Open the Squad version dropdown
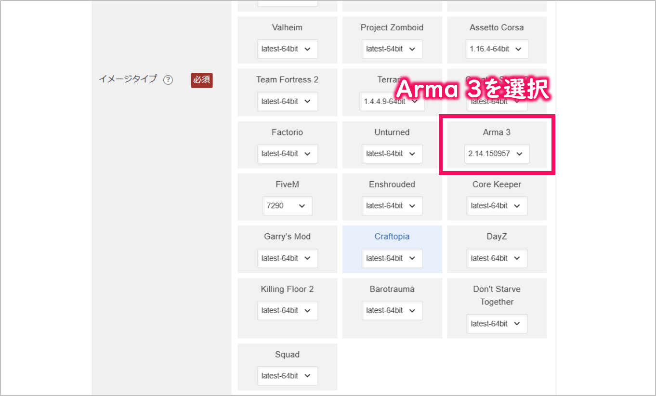Image resolution: width=656 pixels, height=396 pixels. [287, 376]
